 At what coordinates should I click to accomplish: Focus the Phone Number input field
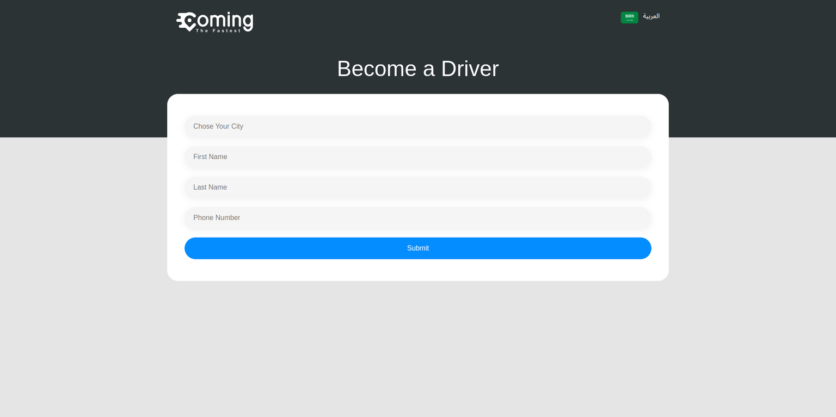(417, 217)
